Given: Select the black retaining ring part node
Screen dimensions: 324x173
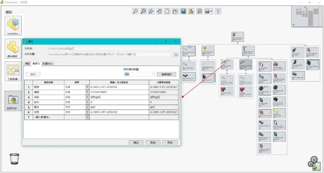Looking at the screenshot, I should (x=279, y=125).
